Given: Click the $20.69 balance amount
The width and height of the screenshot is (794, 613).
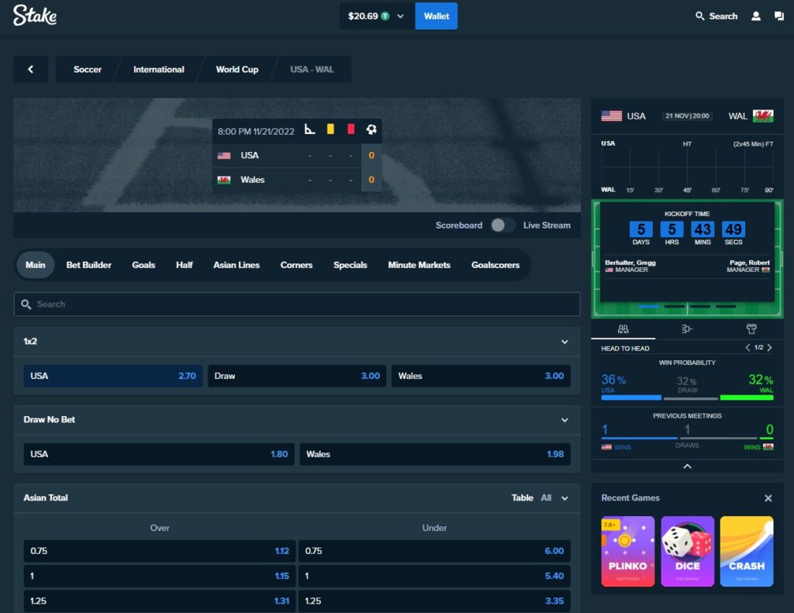Looking at the screenshot, I should 363,16.
